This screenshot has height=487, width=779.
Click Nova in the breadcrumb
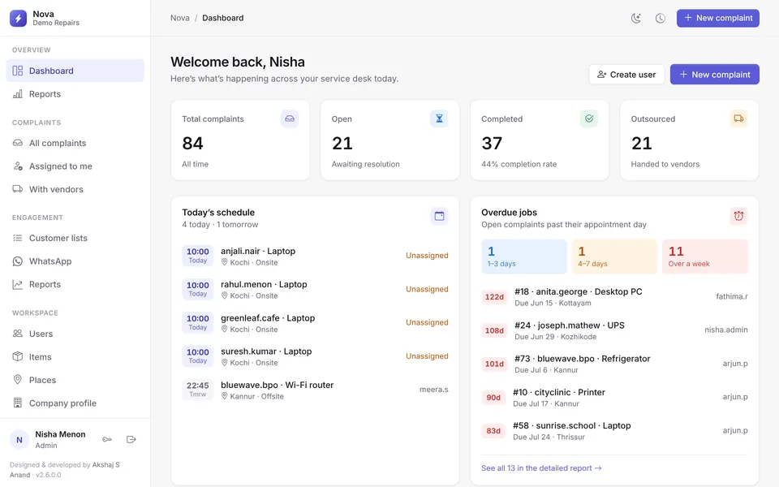pyautogui.click(x=180, y=18)
